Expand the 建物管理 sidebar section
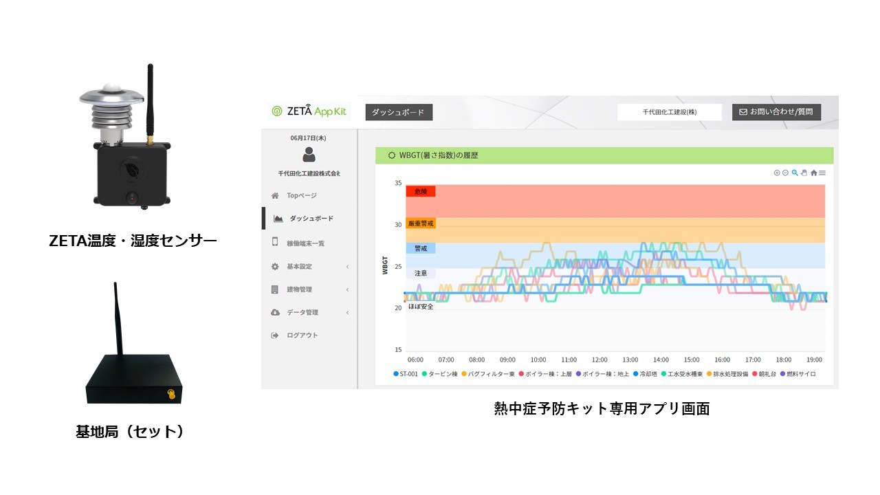 coord(310,289)
